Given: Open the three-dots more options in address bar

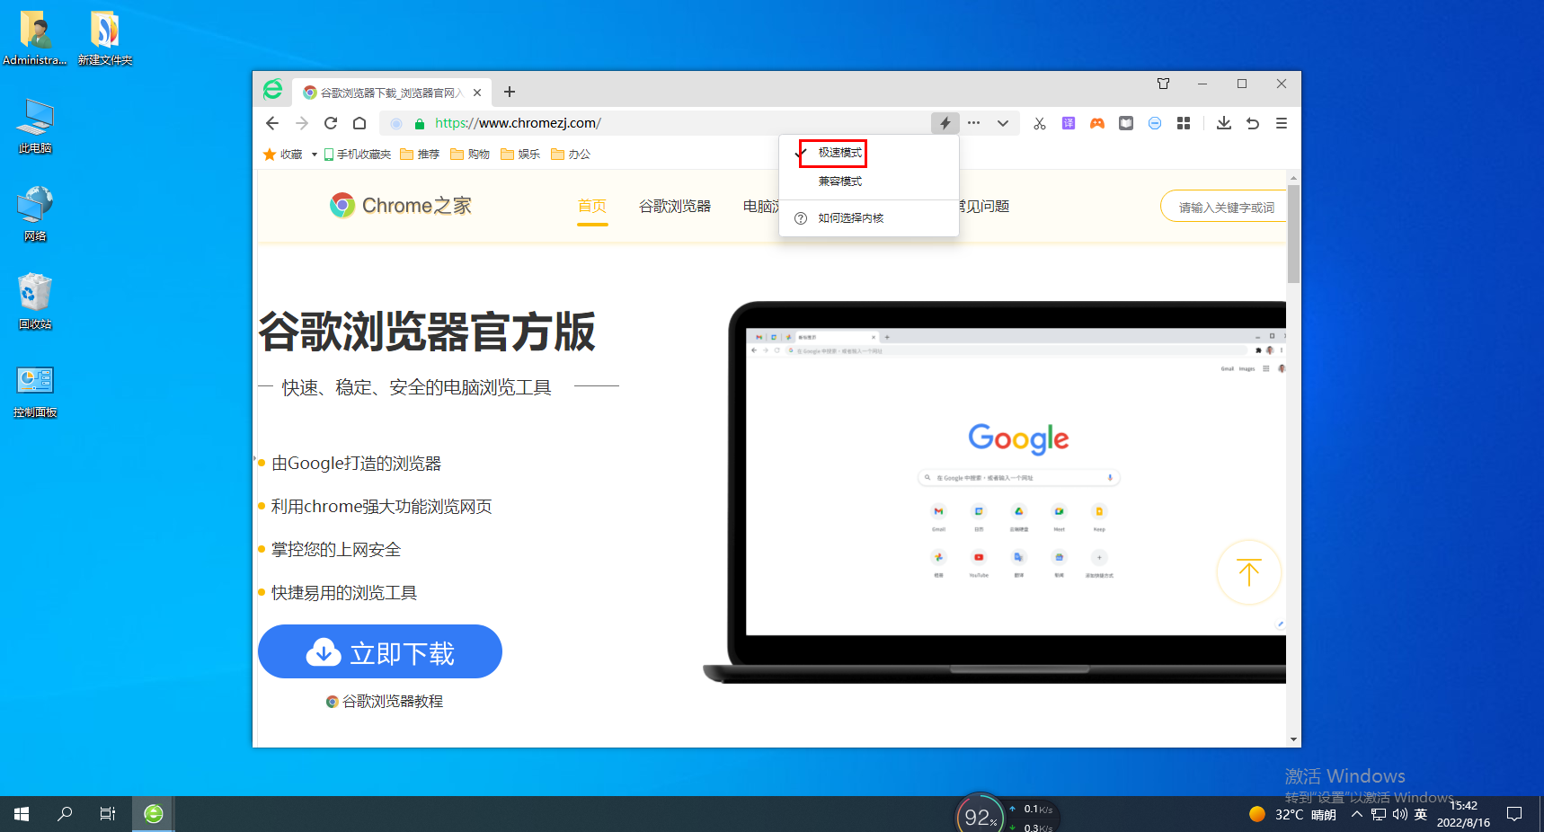Looking at the screenshot, I should coord(973,123).
